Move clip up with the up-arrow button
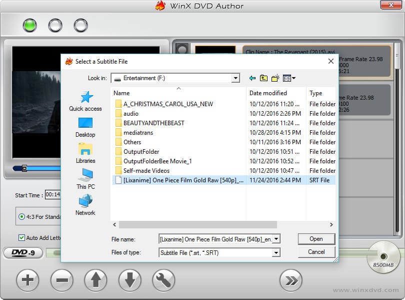Screen dimensions: 405x300 point(96,280)
